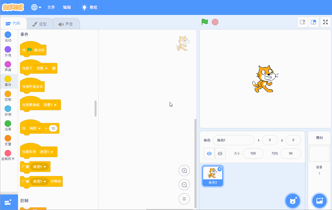Hide the sprite with crossed-eye icon
332x210 pixels.
point(220,153)
